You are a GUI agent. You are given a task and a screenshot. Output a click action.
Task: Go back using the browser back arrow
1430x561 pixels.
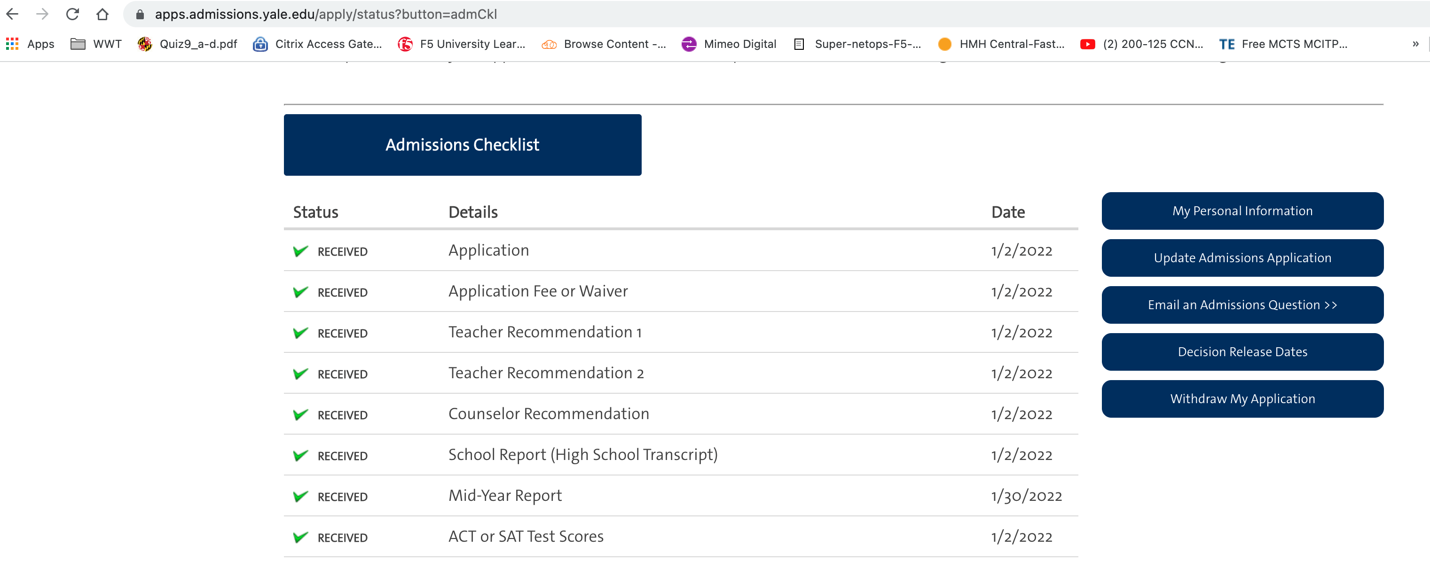[x=12, y=14]
